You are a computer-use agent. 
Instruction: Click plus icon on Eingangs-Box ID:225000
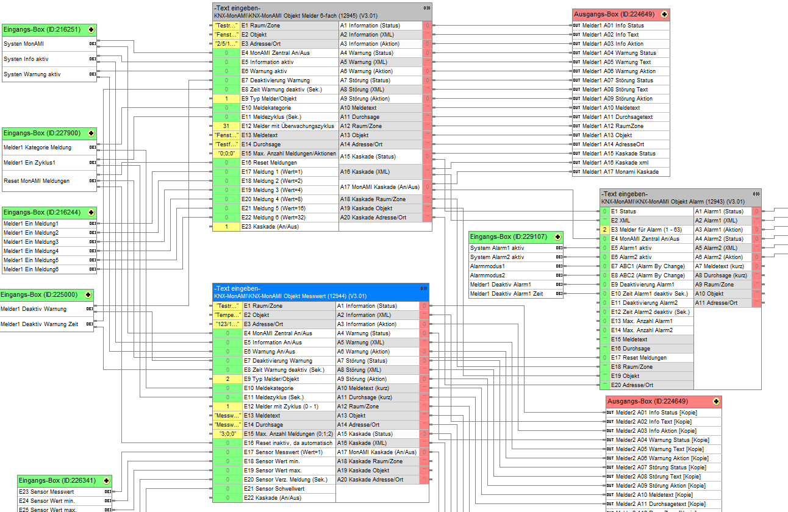pyautogui.click(x=88, y=294)
